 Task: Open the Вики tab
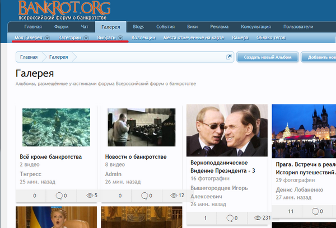(x=192, y=27)
